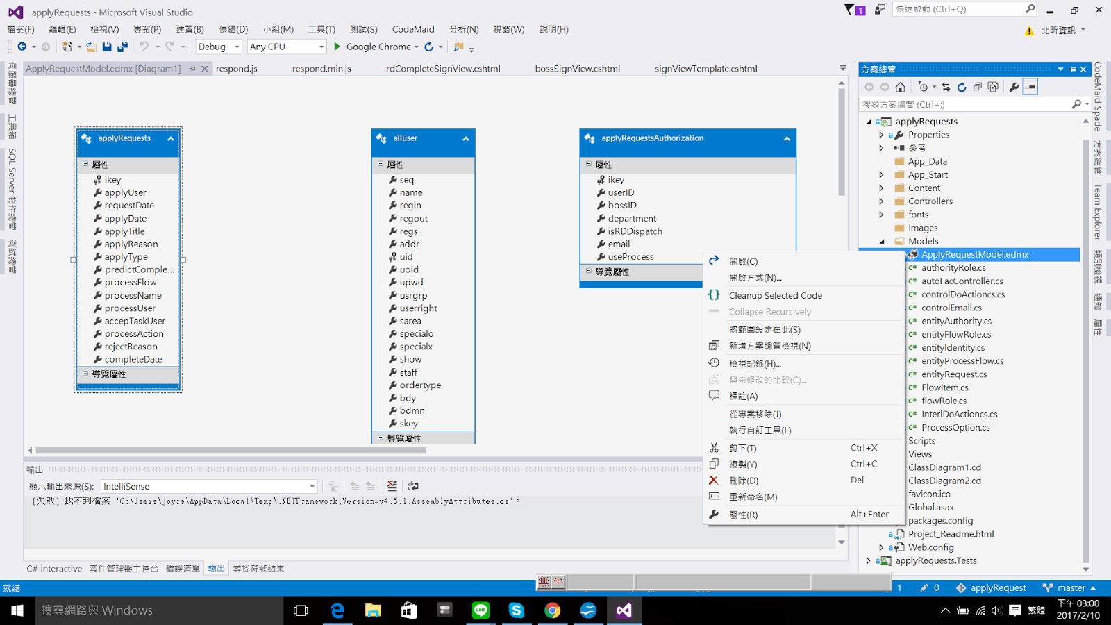
Task: Click the master branch in the status bar
Action: coord(1070,587)
